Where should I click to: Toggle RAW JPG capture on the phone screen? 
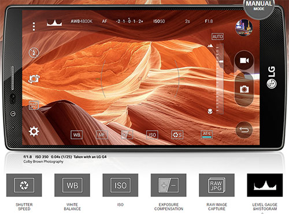[34, 105]
